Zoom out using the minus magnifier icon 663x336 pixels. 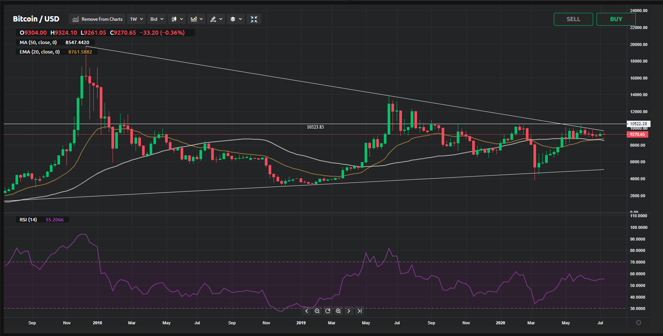coord(317,311)
